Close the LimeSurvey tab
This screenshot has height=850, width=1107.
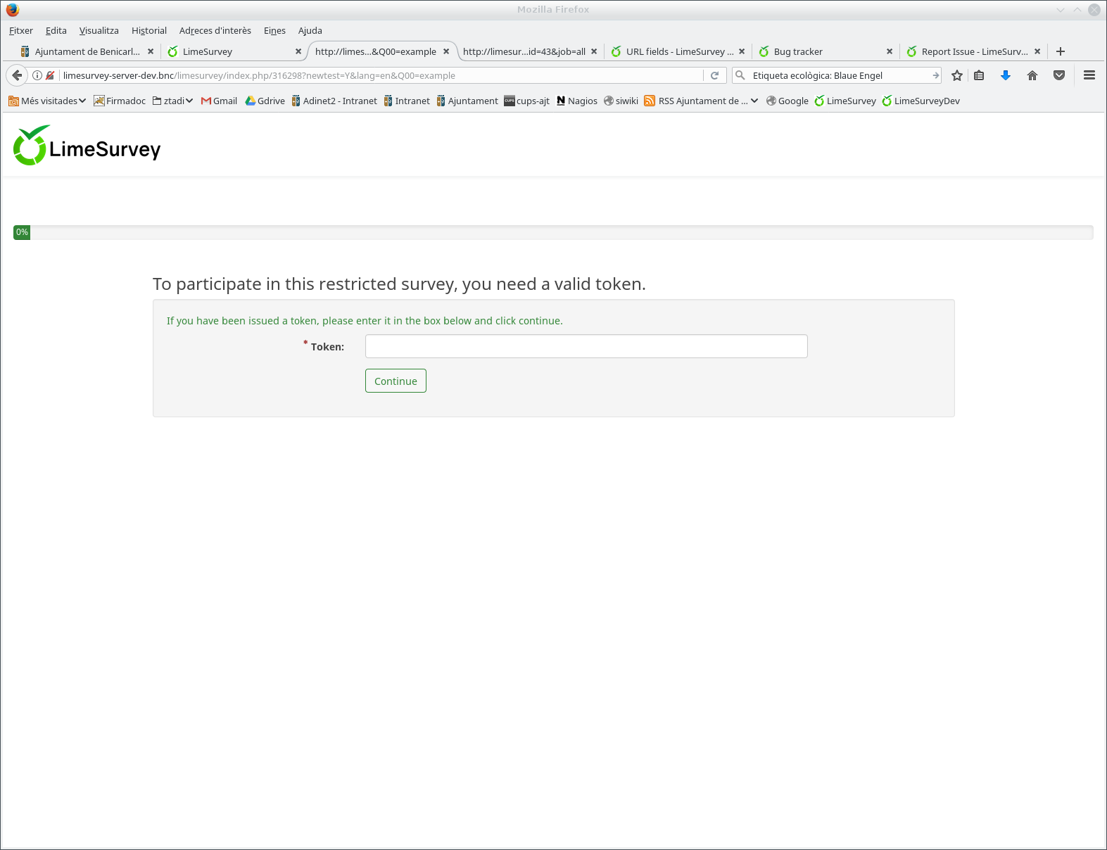pos(298,51)
